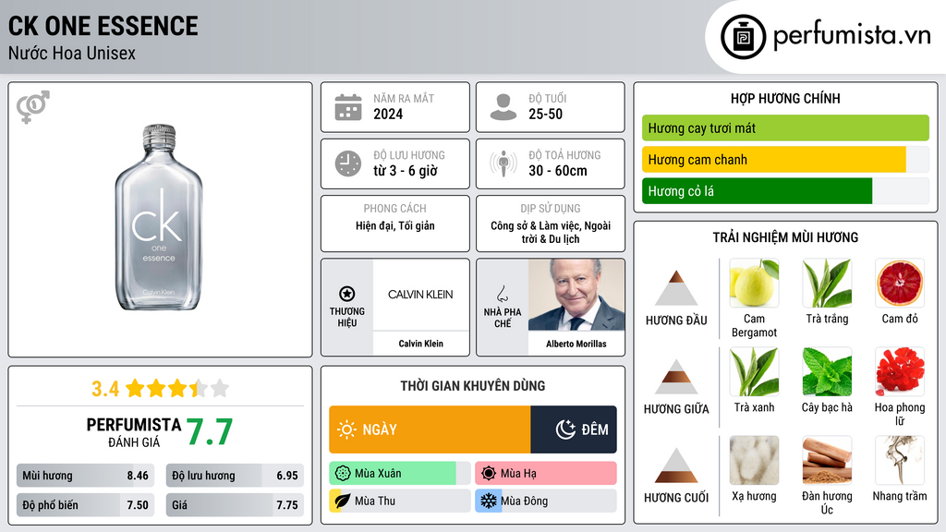
Task: Click the clock icon for Độ Lưu Hương
Action: [x=347, y=164]
